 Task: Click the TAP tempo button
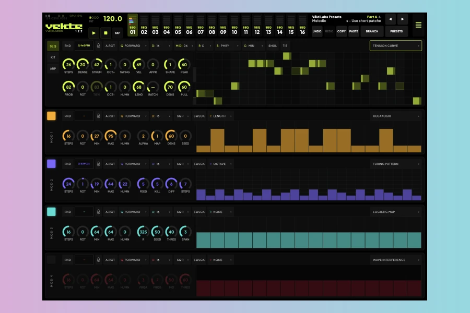(117, 33)
